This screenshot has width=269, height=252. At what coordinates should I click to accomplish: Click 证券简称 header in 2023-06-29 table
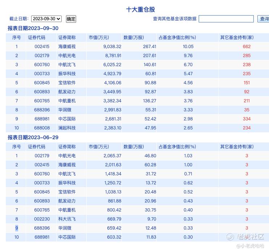coord(67,147)
